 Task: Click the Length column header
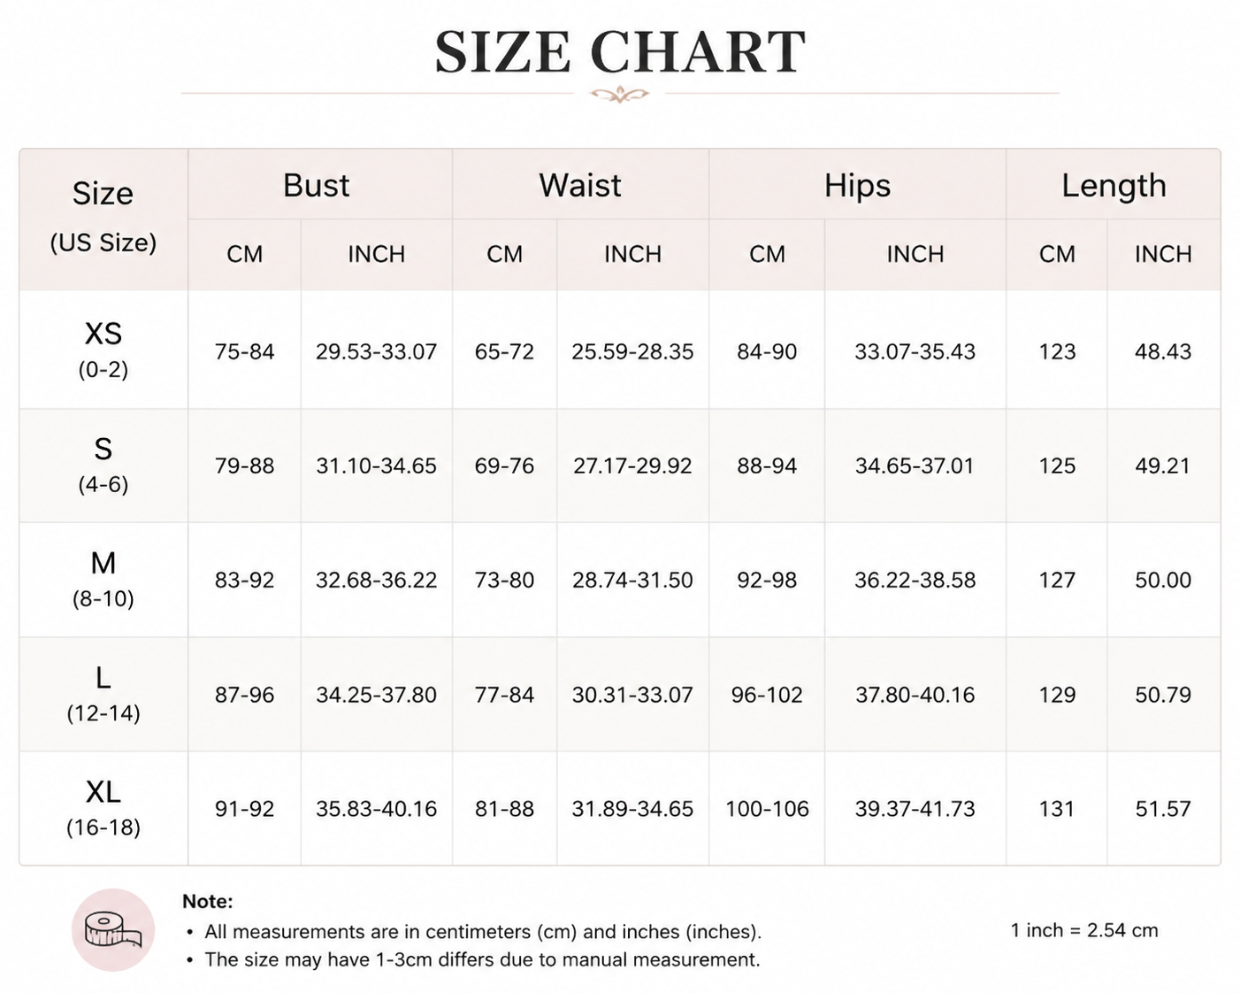[1114, 185]
